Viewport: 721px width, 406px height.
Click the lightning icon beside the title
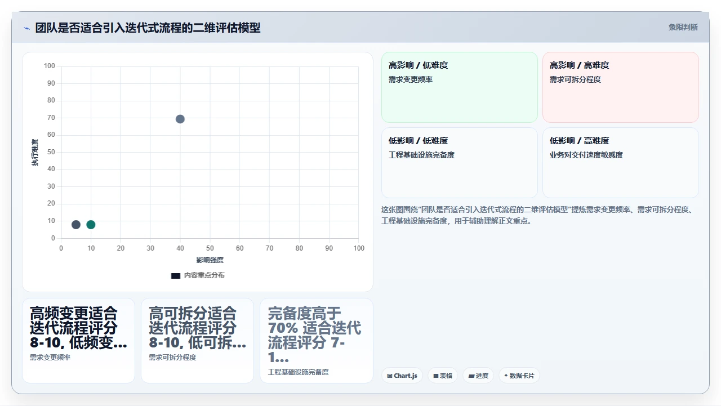(26, 28)
